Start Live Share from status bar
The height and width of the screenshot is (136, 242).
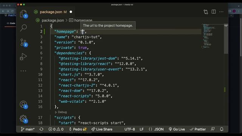pyautogui.click(x=102, y=129)
